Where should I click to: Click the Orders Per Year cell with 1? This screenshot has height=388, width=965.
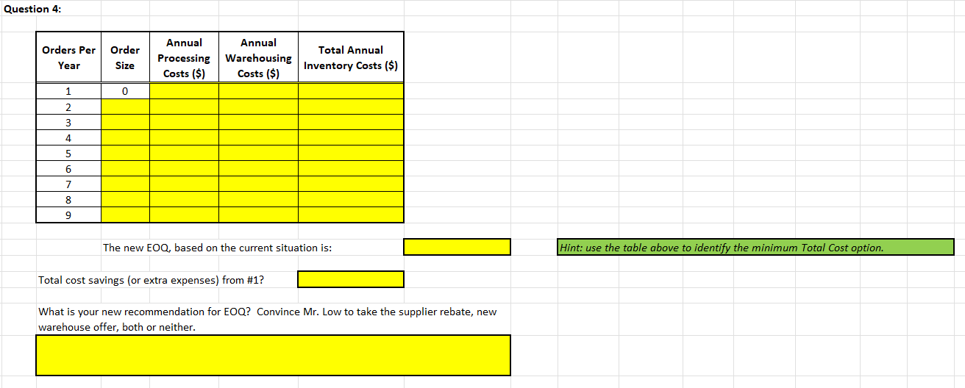68,91
